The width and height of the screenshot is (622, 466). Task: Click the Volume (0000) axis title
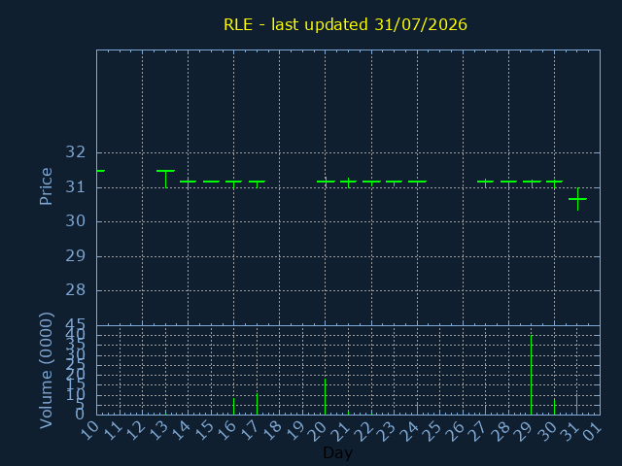46,370
